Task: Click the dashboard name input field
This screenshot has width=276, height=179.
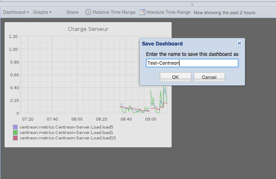Action: (192, 63)
